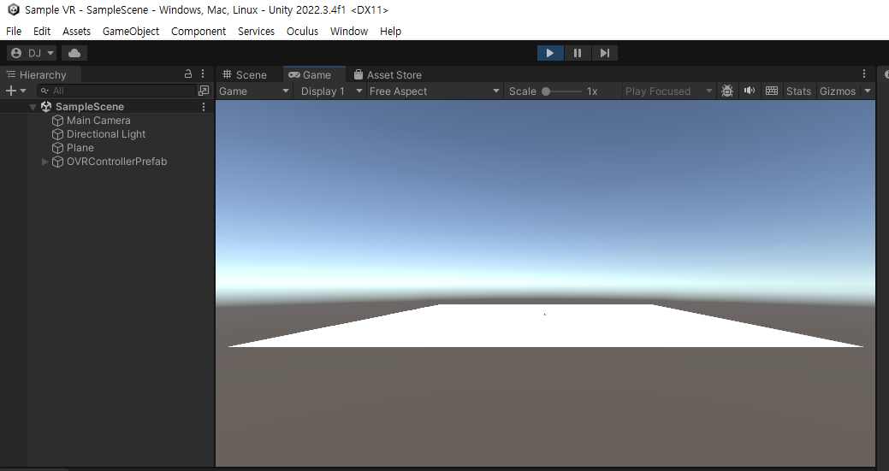Open the DJ account dropdown
This screenshot has width=889, height=471.
(x=32, y=53)
